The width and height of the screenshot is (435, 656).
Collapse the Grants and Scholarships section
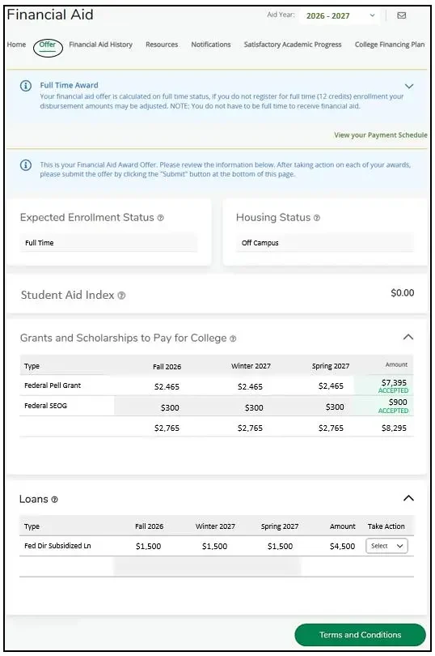click(x=408, y=337)
